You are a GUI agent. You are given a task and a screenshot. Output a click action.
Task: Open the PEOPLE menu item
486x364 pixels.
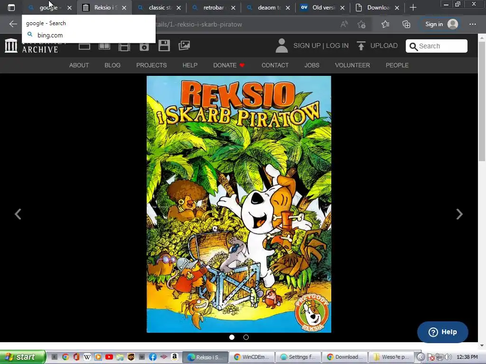click(397, 65)
